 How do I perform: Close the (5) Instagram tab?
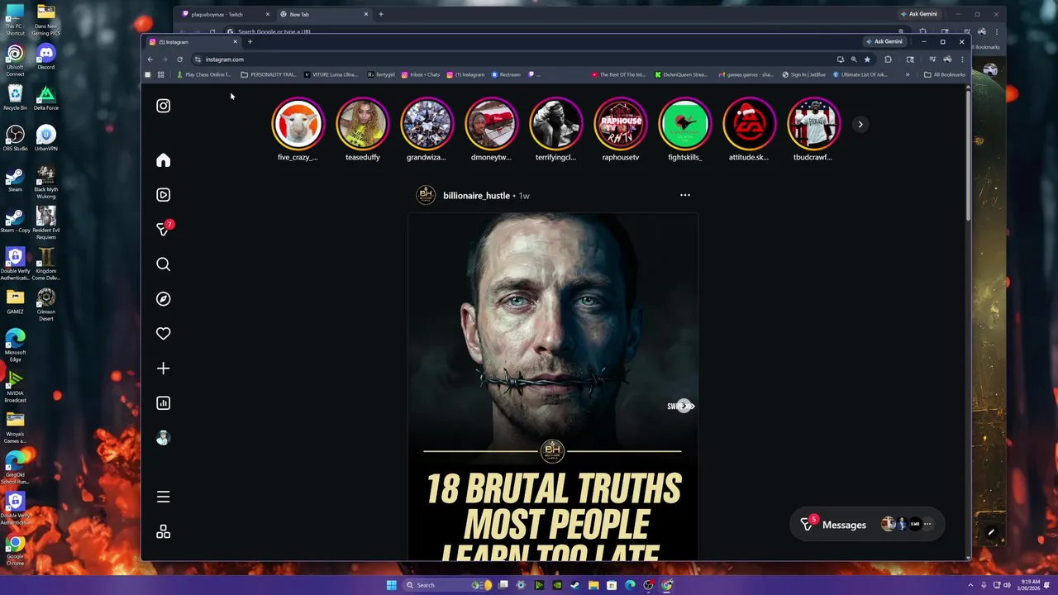235,41
